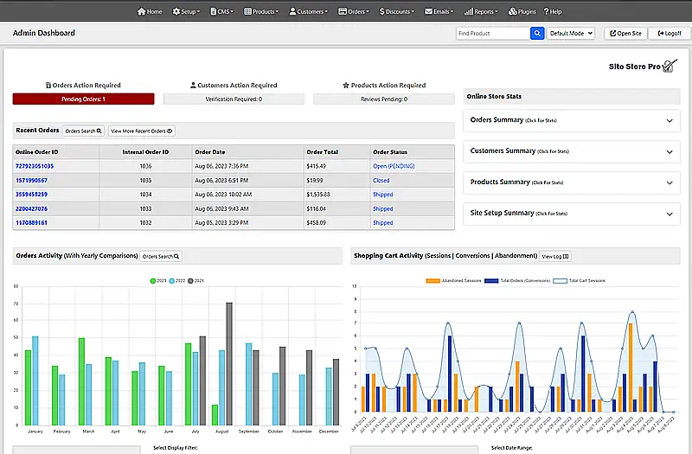692x454 pixels.
Task: Click the Setup gear icon
Action: point(176,11)
